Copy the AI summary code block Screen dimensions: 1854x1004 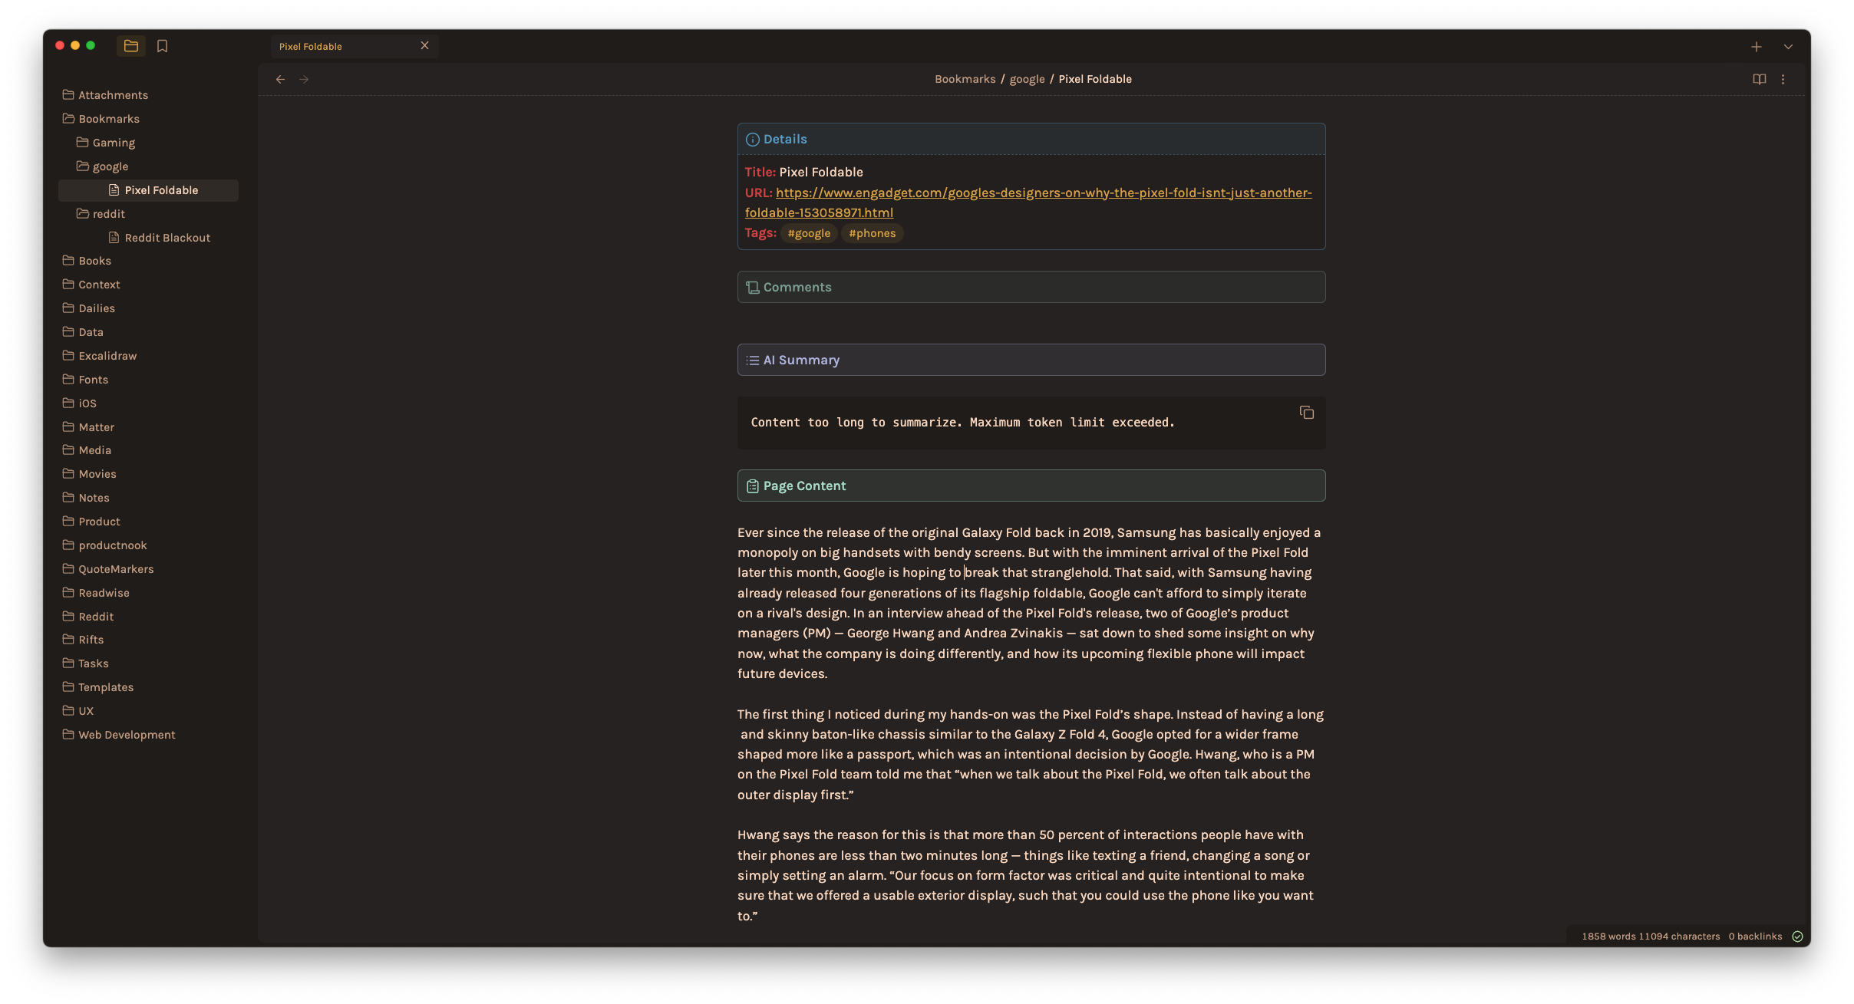pos(1307,413)
